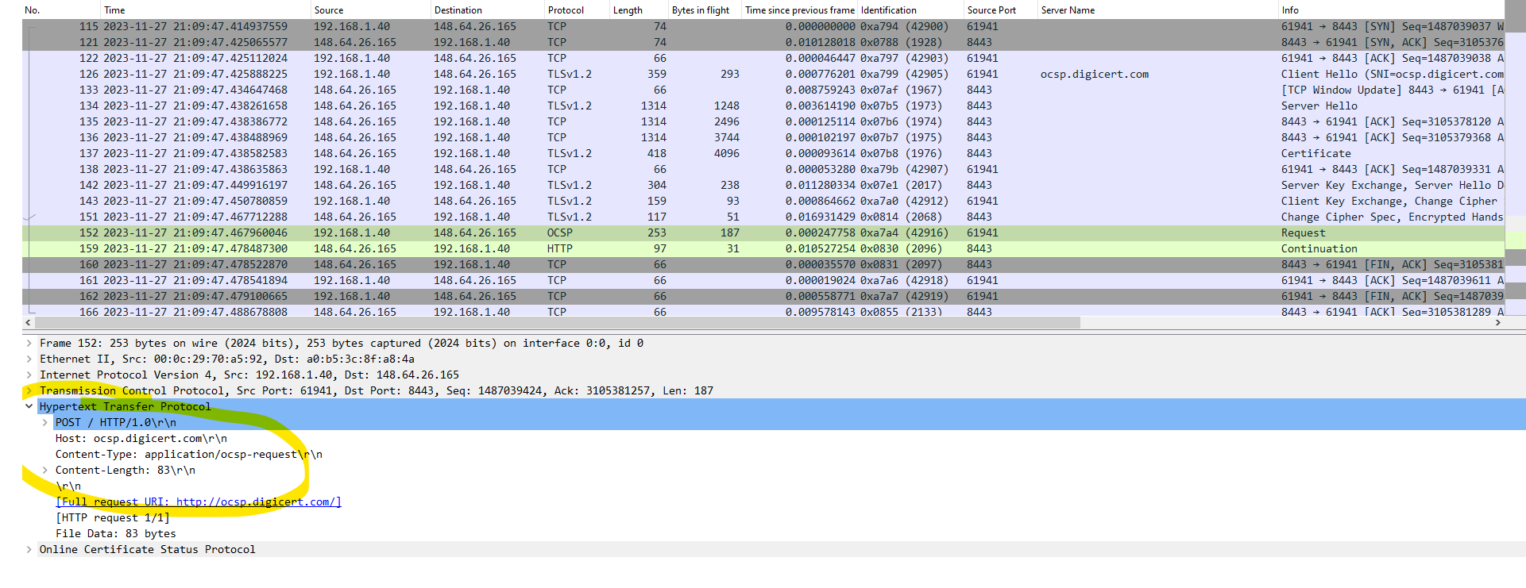Expand the Ethernet II section
Viewport: 1526px width, 588px height.
(x=29, y=359)
